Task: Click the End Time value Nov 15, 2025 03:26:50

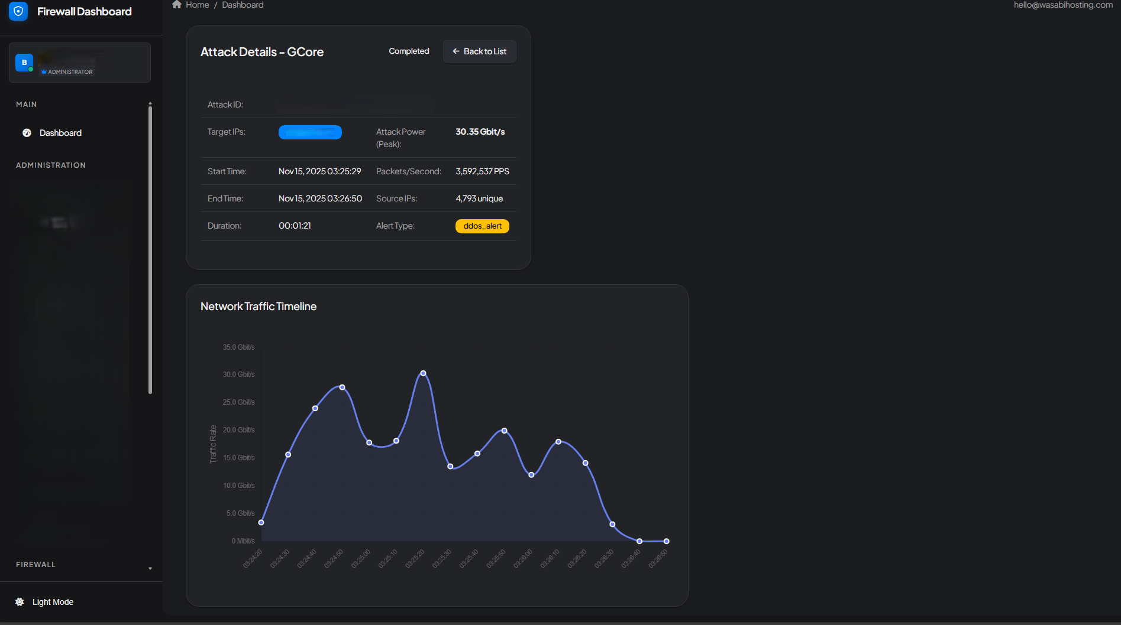Action: click(x=320, y=198)
